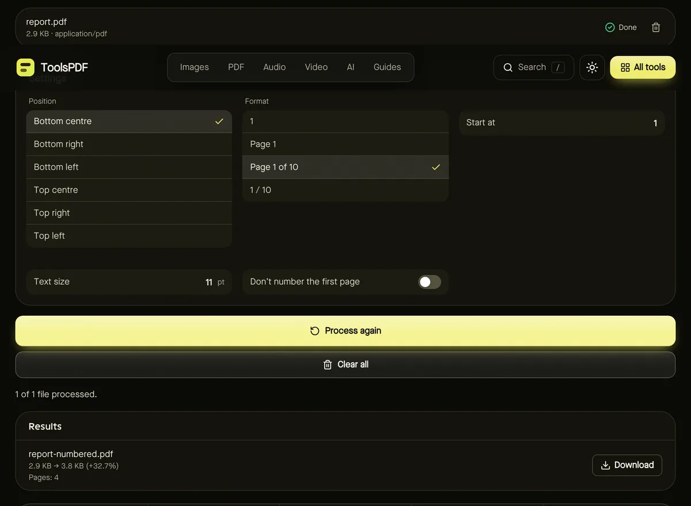This screenshot has height=506, width=691.
Task: Select Top centre position
Action: 129,190
